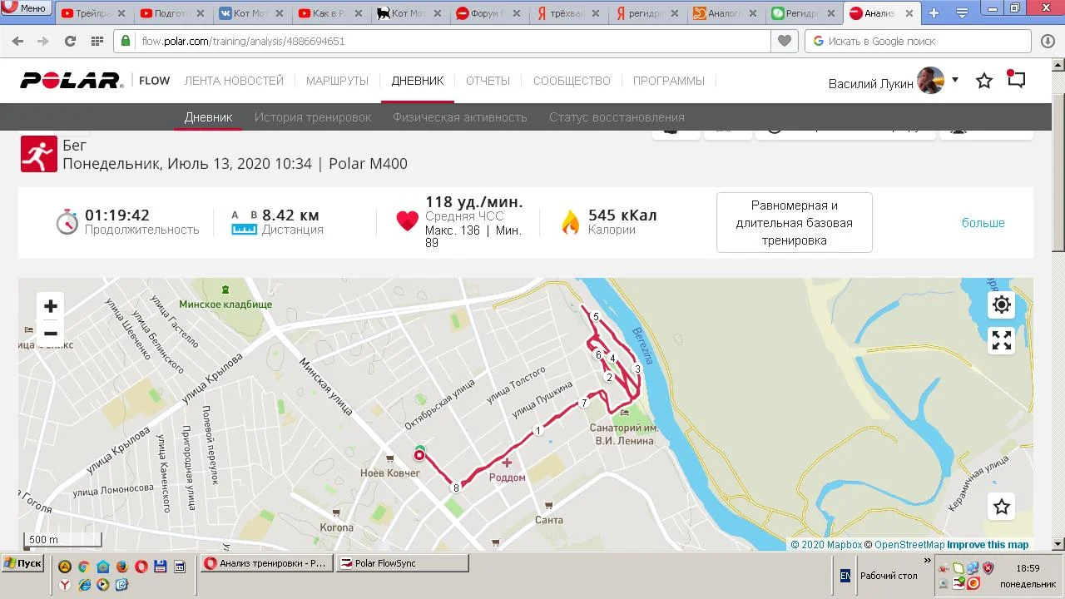Mark route as favorite with map star

click(1002, 507)
